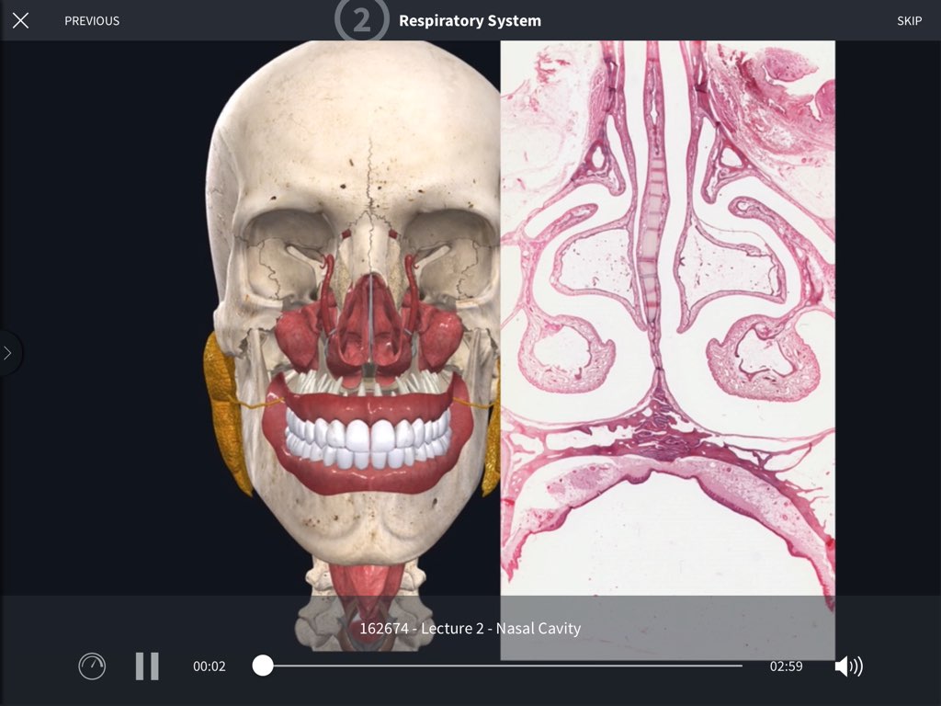Collapse or reveal content via edge chevron
The image size is (941, 706).
pos(7,352)
